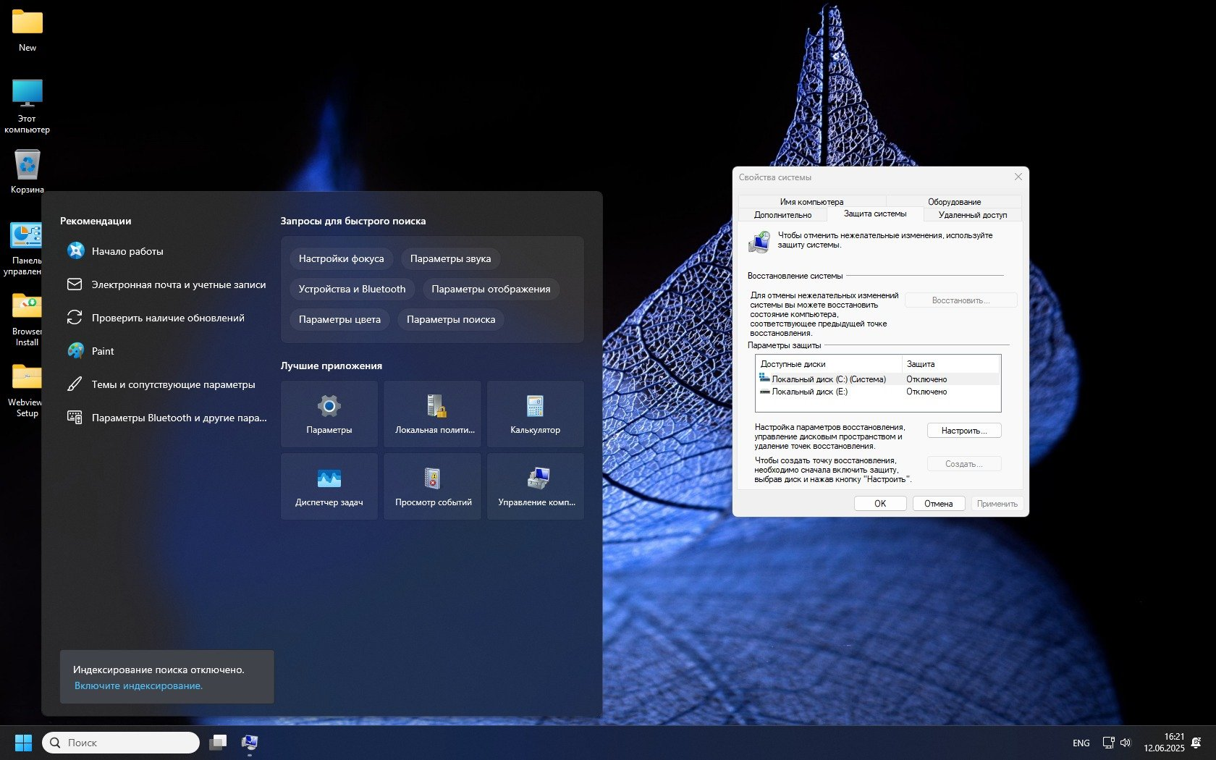Click Включите индексирование link
Image resolution: width=1216 pixels, height=760 pixels.
click(138, 685)
